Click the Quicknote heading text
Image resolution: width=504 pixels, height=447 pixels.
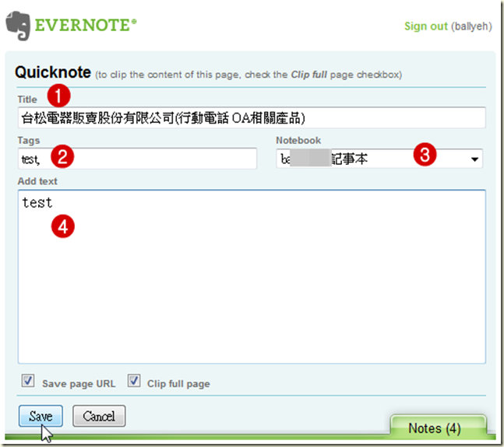tap(53, 72)
